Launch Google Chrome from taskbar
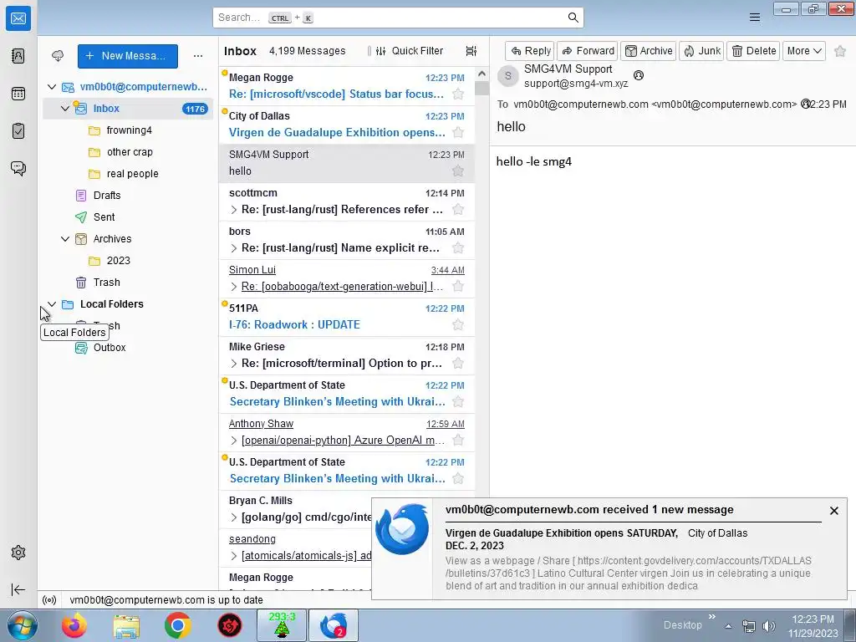Viewport: 856px width, 642px height. click(x=178, y=625)
